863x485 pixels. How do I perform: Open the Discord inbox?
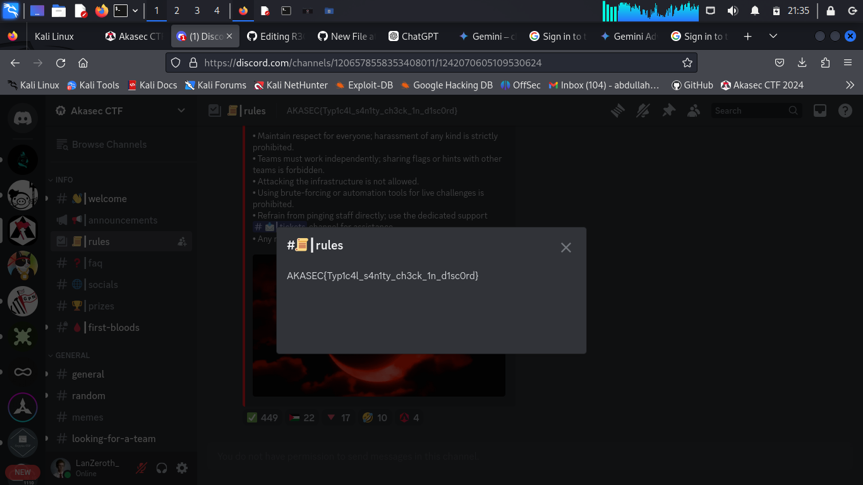(x=820, y=111)
